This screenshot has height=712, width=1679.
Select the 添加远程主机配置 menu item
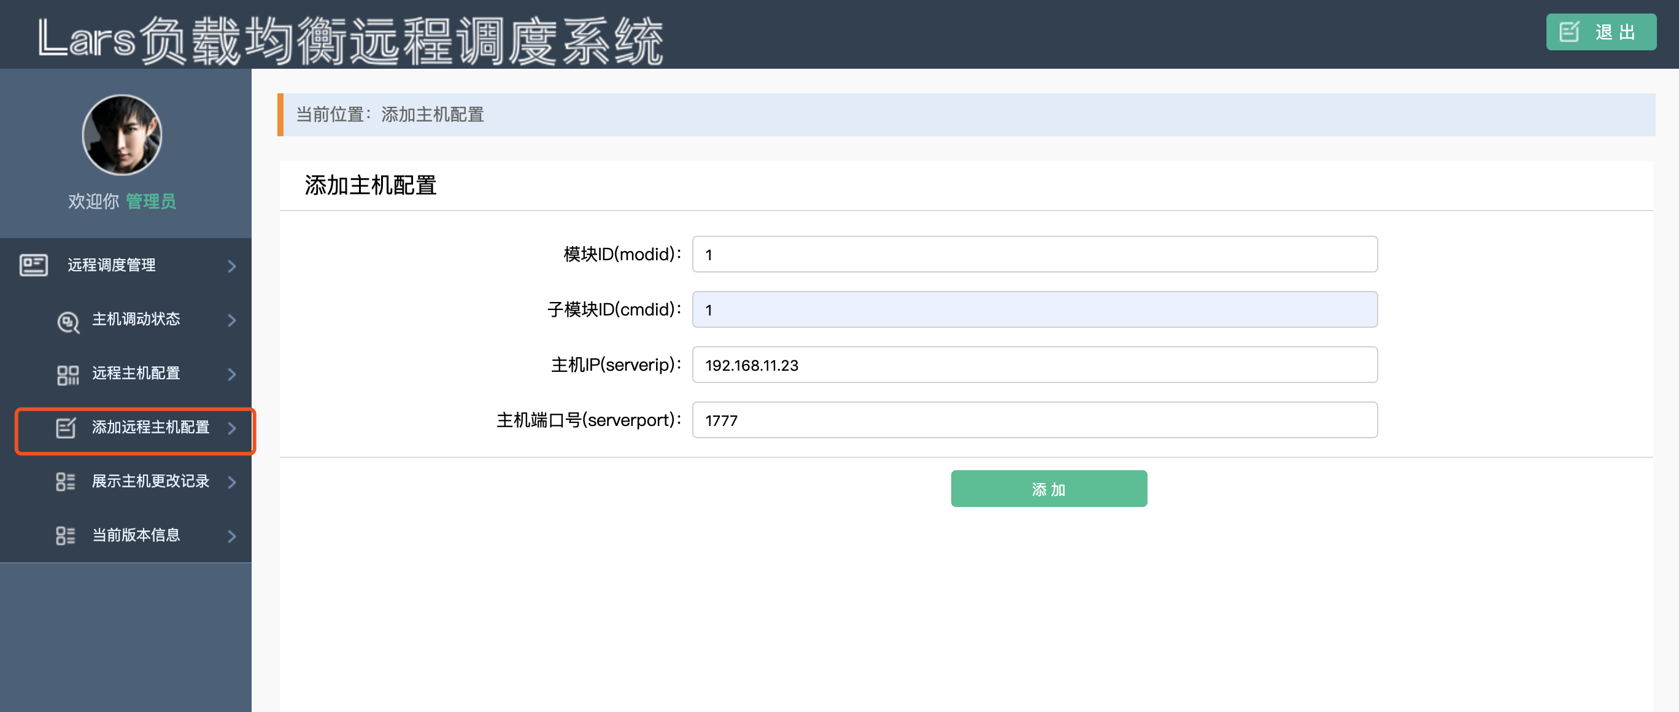click(150, 427)
